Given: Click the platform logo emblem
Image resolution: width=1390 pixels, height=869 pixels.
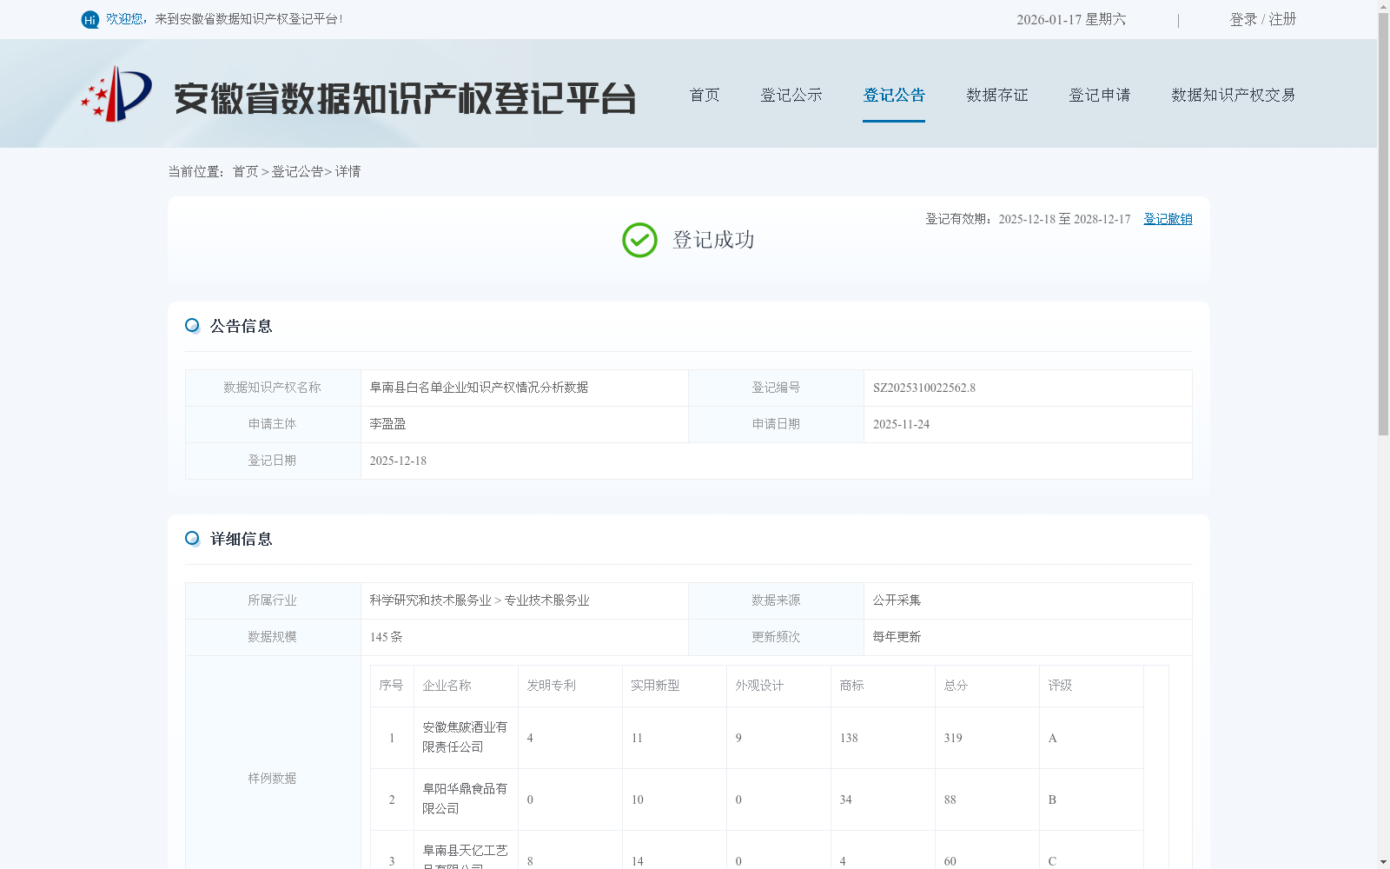Looking at the screenshot, I should 116,94.
